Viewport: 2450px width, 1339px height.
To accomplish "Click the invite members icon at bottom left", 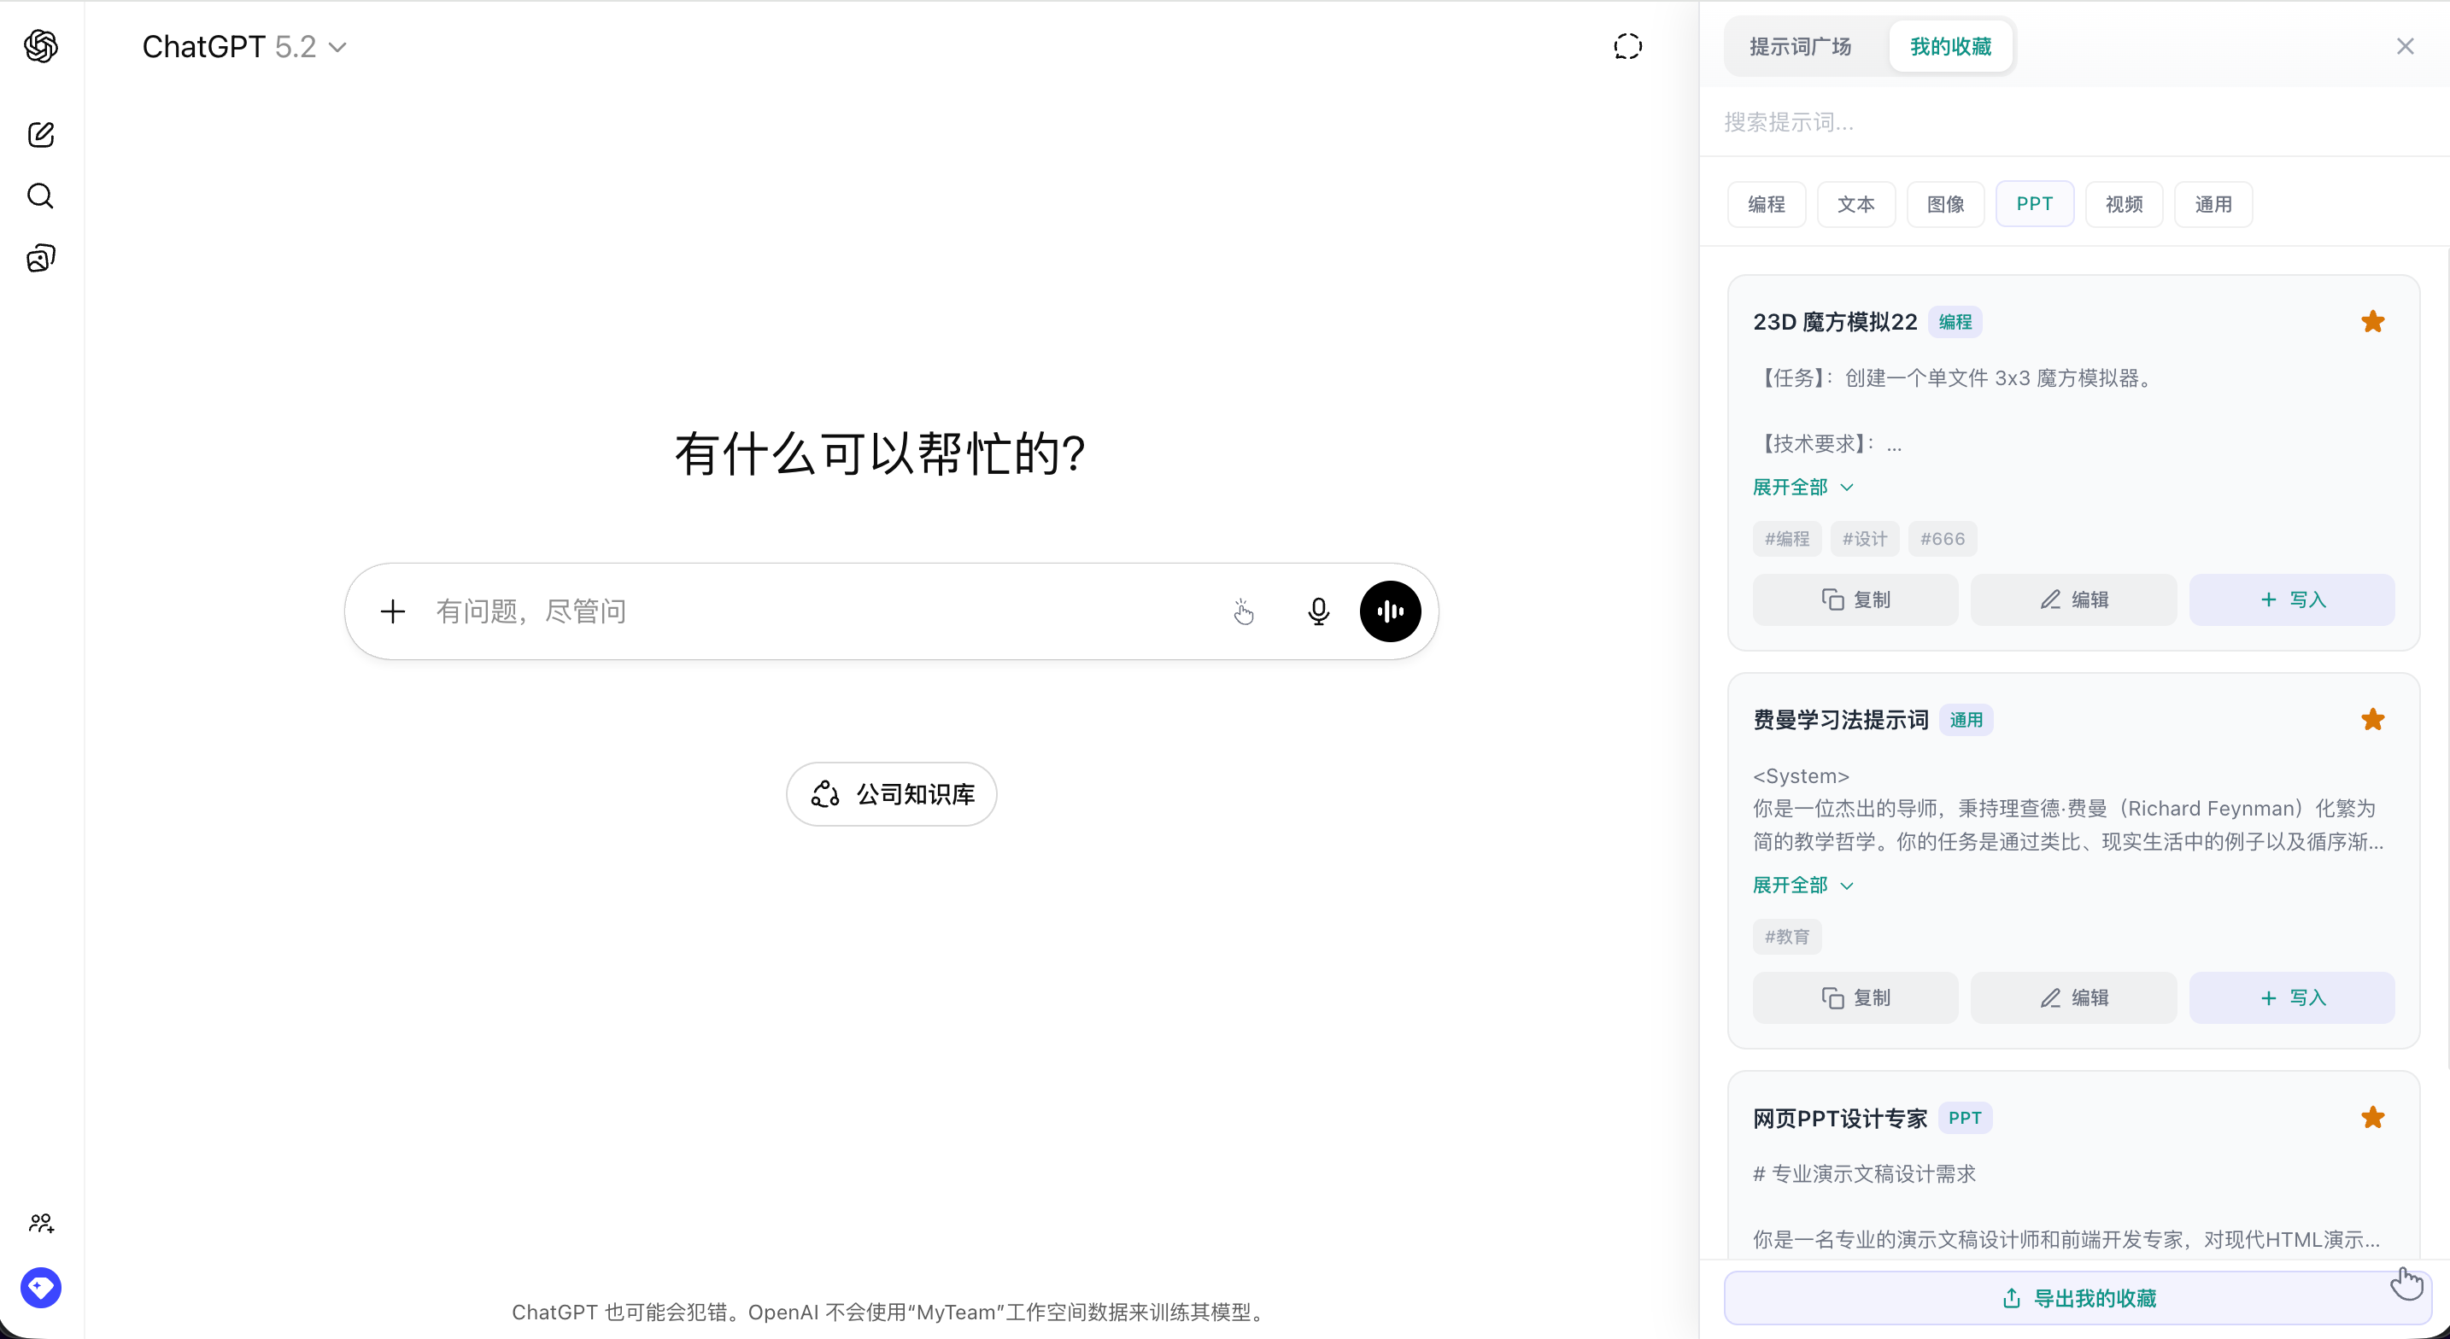I will point(41,1223).
